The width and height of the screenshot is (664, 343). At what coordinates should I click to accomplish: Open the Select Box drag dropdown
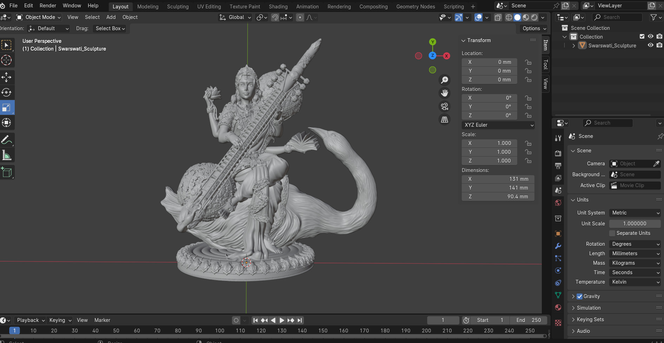coord(110,28)
